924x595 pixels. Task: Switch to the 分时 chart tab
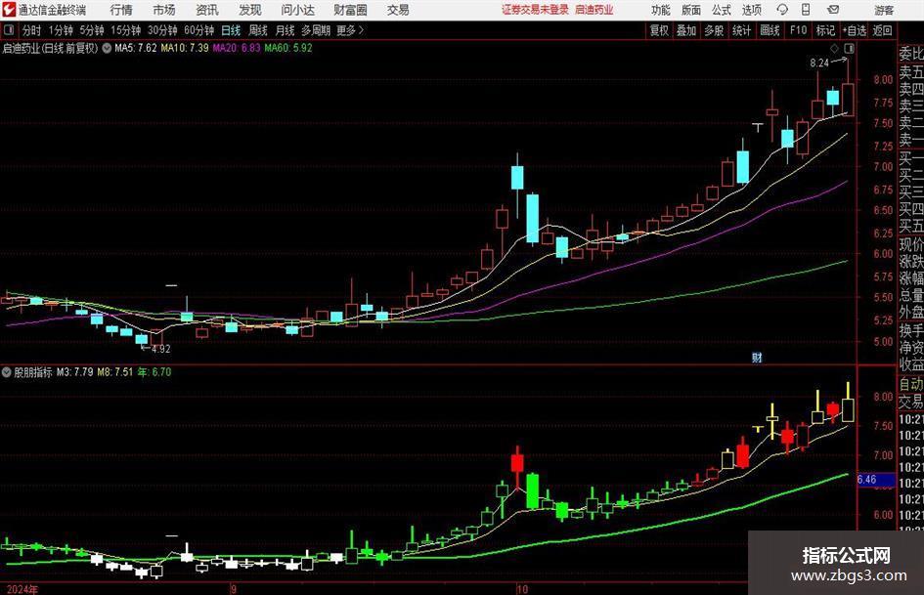[32, 30]
